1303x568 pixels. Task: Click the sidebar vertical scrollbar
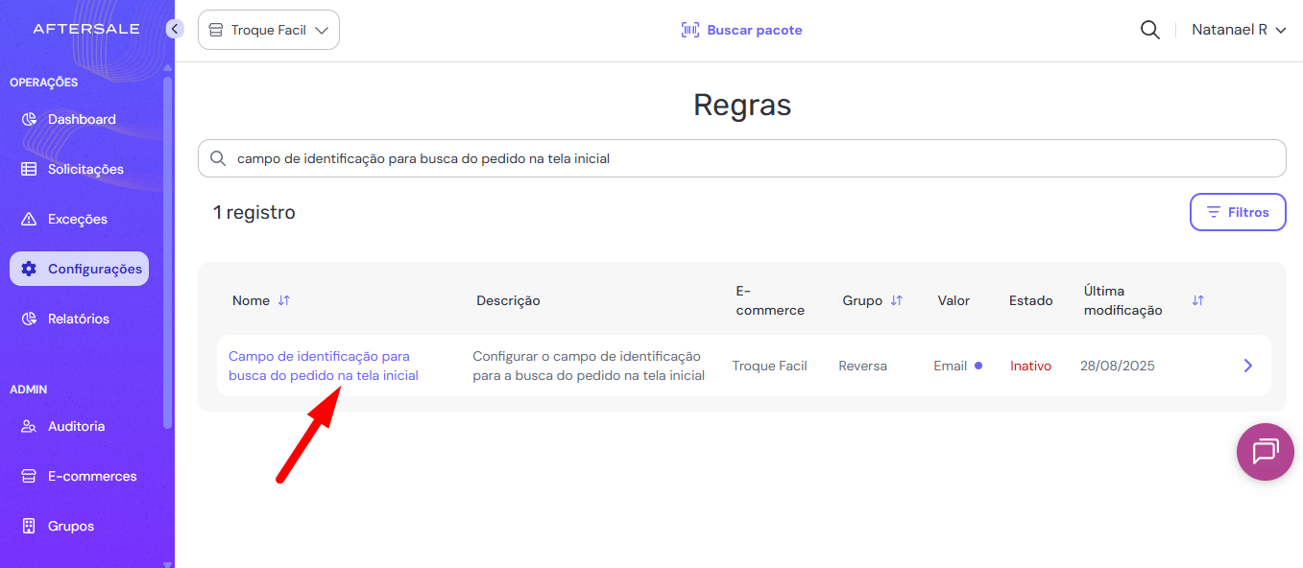click(168, 249)
